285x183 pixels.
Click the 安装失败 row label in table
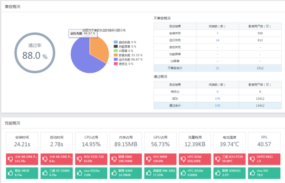point(175,33)
